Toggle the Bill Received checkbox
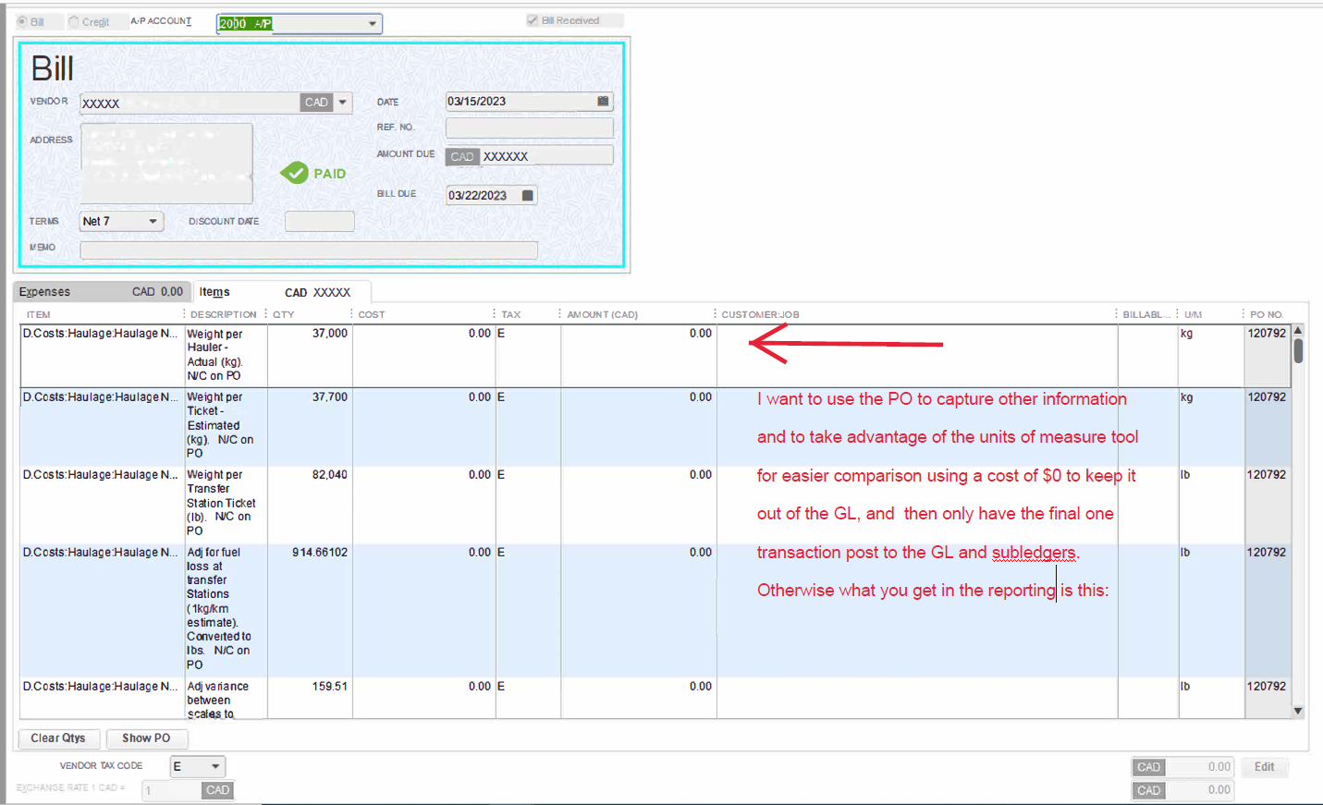The image size is (1323, 805). (533, 19)
